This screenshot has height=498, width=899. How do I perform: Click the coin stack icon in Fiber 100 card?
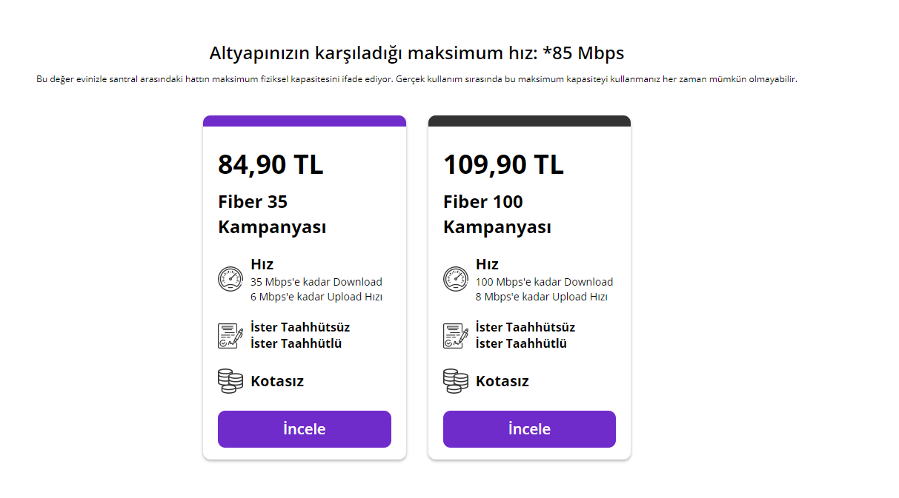point(456,381)
